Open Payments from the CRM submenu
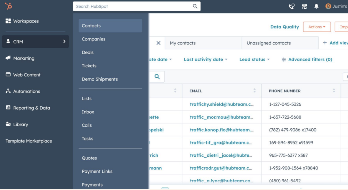The height and width of the screenshot is (190, 348). pos(92,185)
